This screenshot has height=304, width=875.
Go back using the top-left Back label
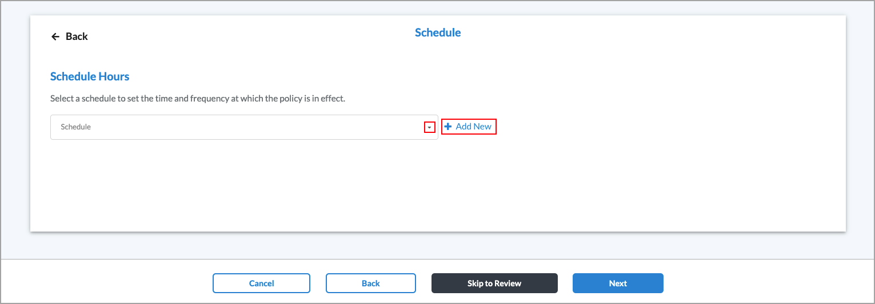coord(77,37)
